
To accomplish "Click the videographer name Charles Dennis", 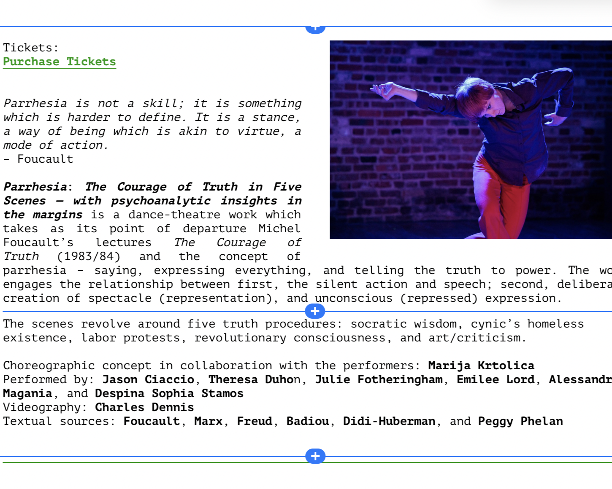I will (144, 407).
